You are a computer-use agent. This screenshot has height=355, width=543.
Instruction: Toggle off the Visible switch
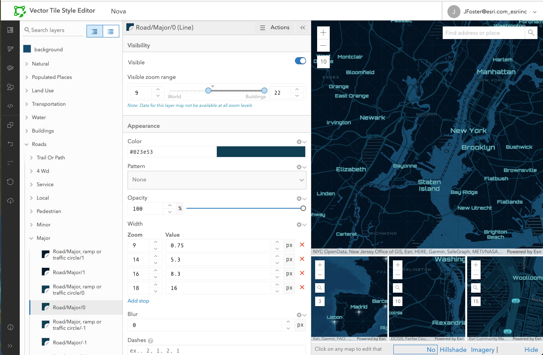coord(300,61)
